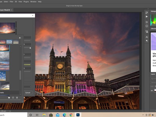Image resolution: width=156 pixels, height=117 pixels.
Task: Click the battery icon in system tray
Action: (x=153, y=115)
